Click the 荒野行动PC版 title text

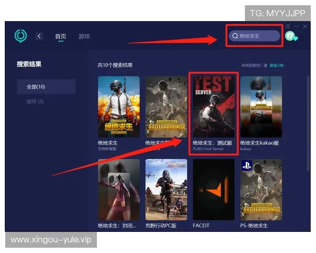coord(161,226)
